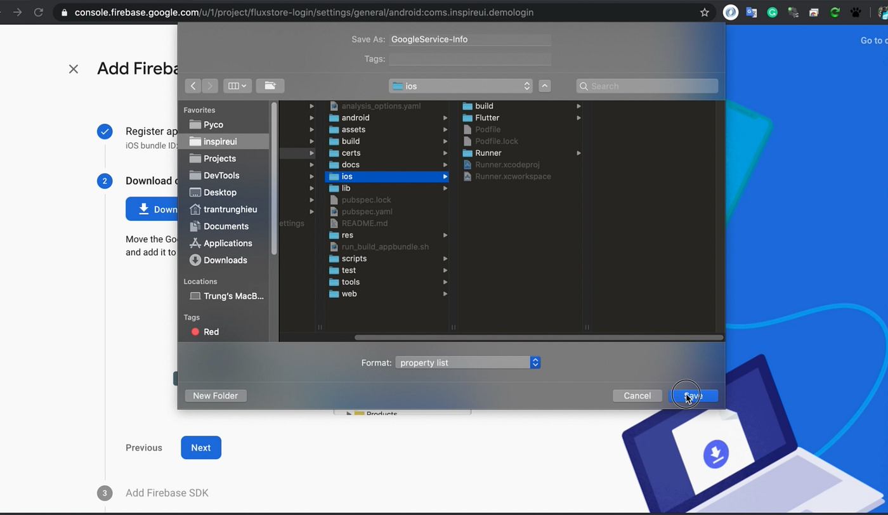Select the highlighted ios folder
Viewport: 888px width, 515px height.
coord(387,176)
